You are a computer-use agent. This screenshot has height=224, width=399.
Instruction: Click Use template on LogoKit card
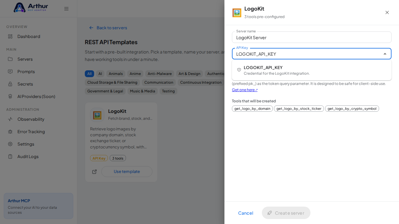point(127,172)
